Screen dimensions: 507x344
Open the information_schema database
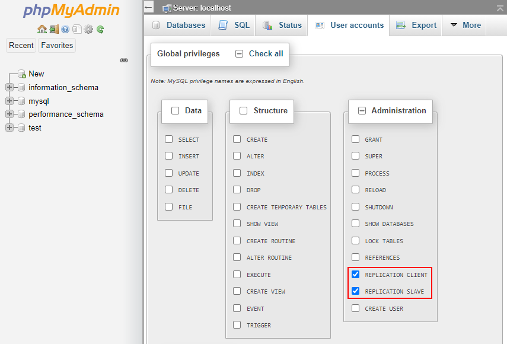point(63,87)
